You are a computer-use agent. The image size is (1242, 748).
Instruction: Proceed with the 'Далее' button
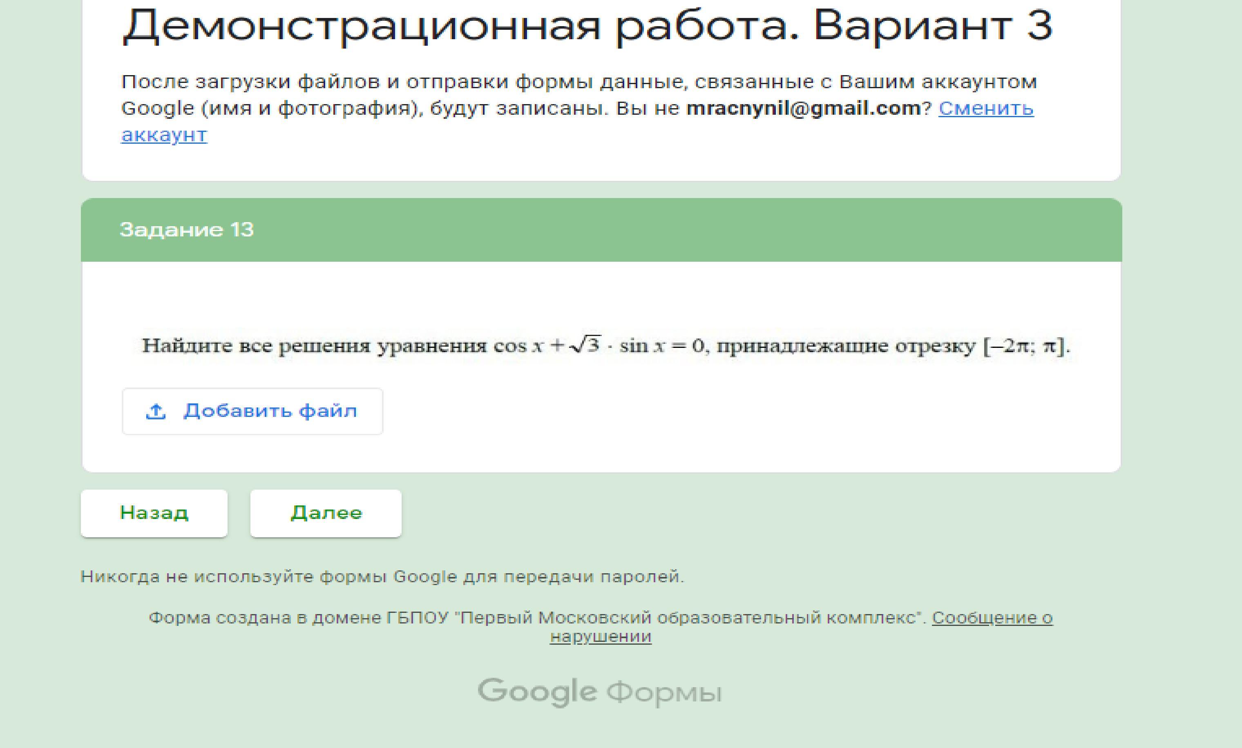click(326, 513)
